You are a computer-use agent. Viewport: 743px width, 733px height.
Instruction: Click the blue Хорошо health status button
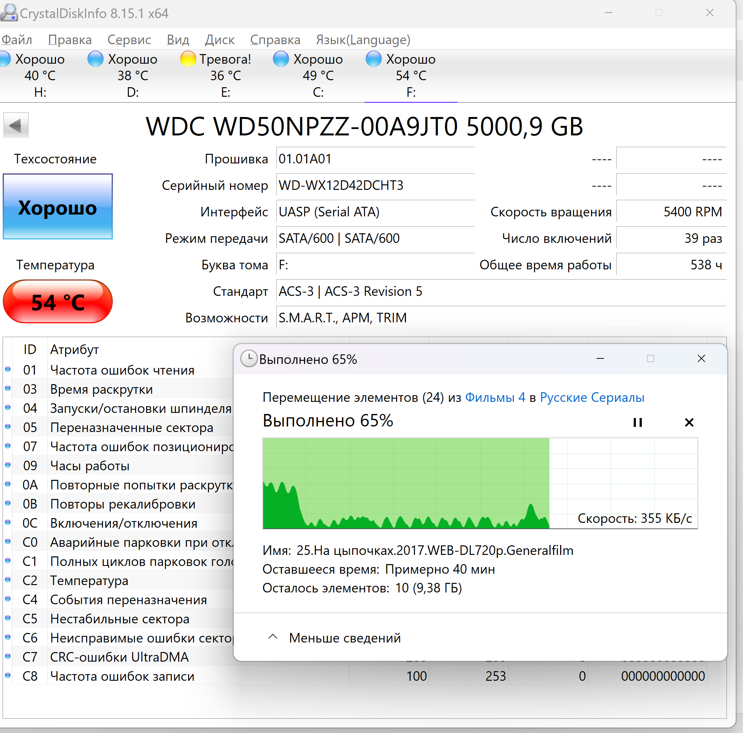tap(58, 206)
